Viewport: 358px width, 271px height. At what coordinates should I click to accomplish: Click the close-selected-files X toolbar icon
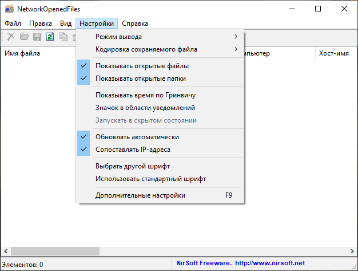(11, 37)
